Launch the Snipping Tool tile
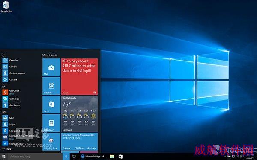257x160 pixels. [51, 142]
